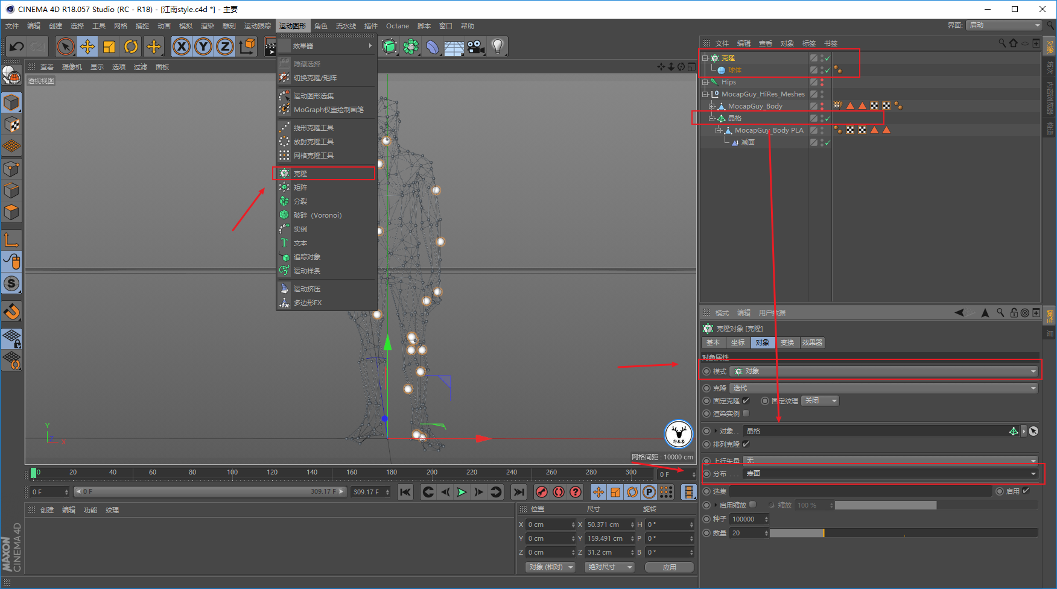The width and height of the screenshot is (1057, 589).
Task: Expand the Hips tree item
Action: click(x=705, y=82)
